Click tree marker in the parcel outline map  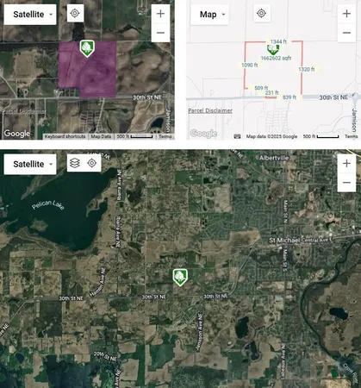273,49
